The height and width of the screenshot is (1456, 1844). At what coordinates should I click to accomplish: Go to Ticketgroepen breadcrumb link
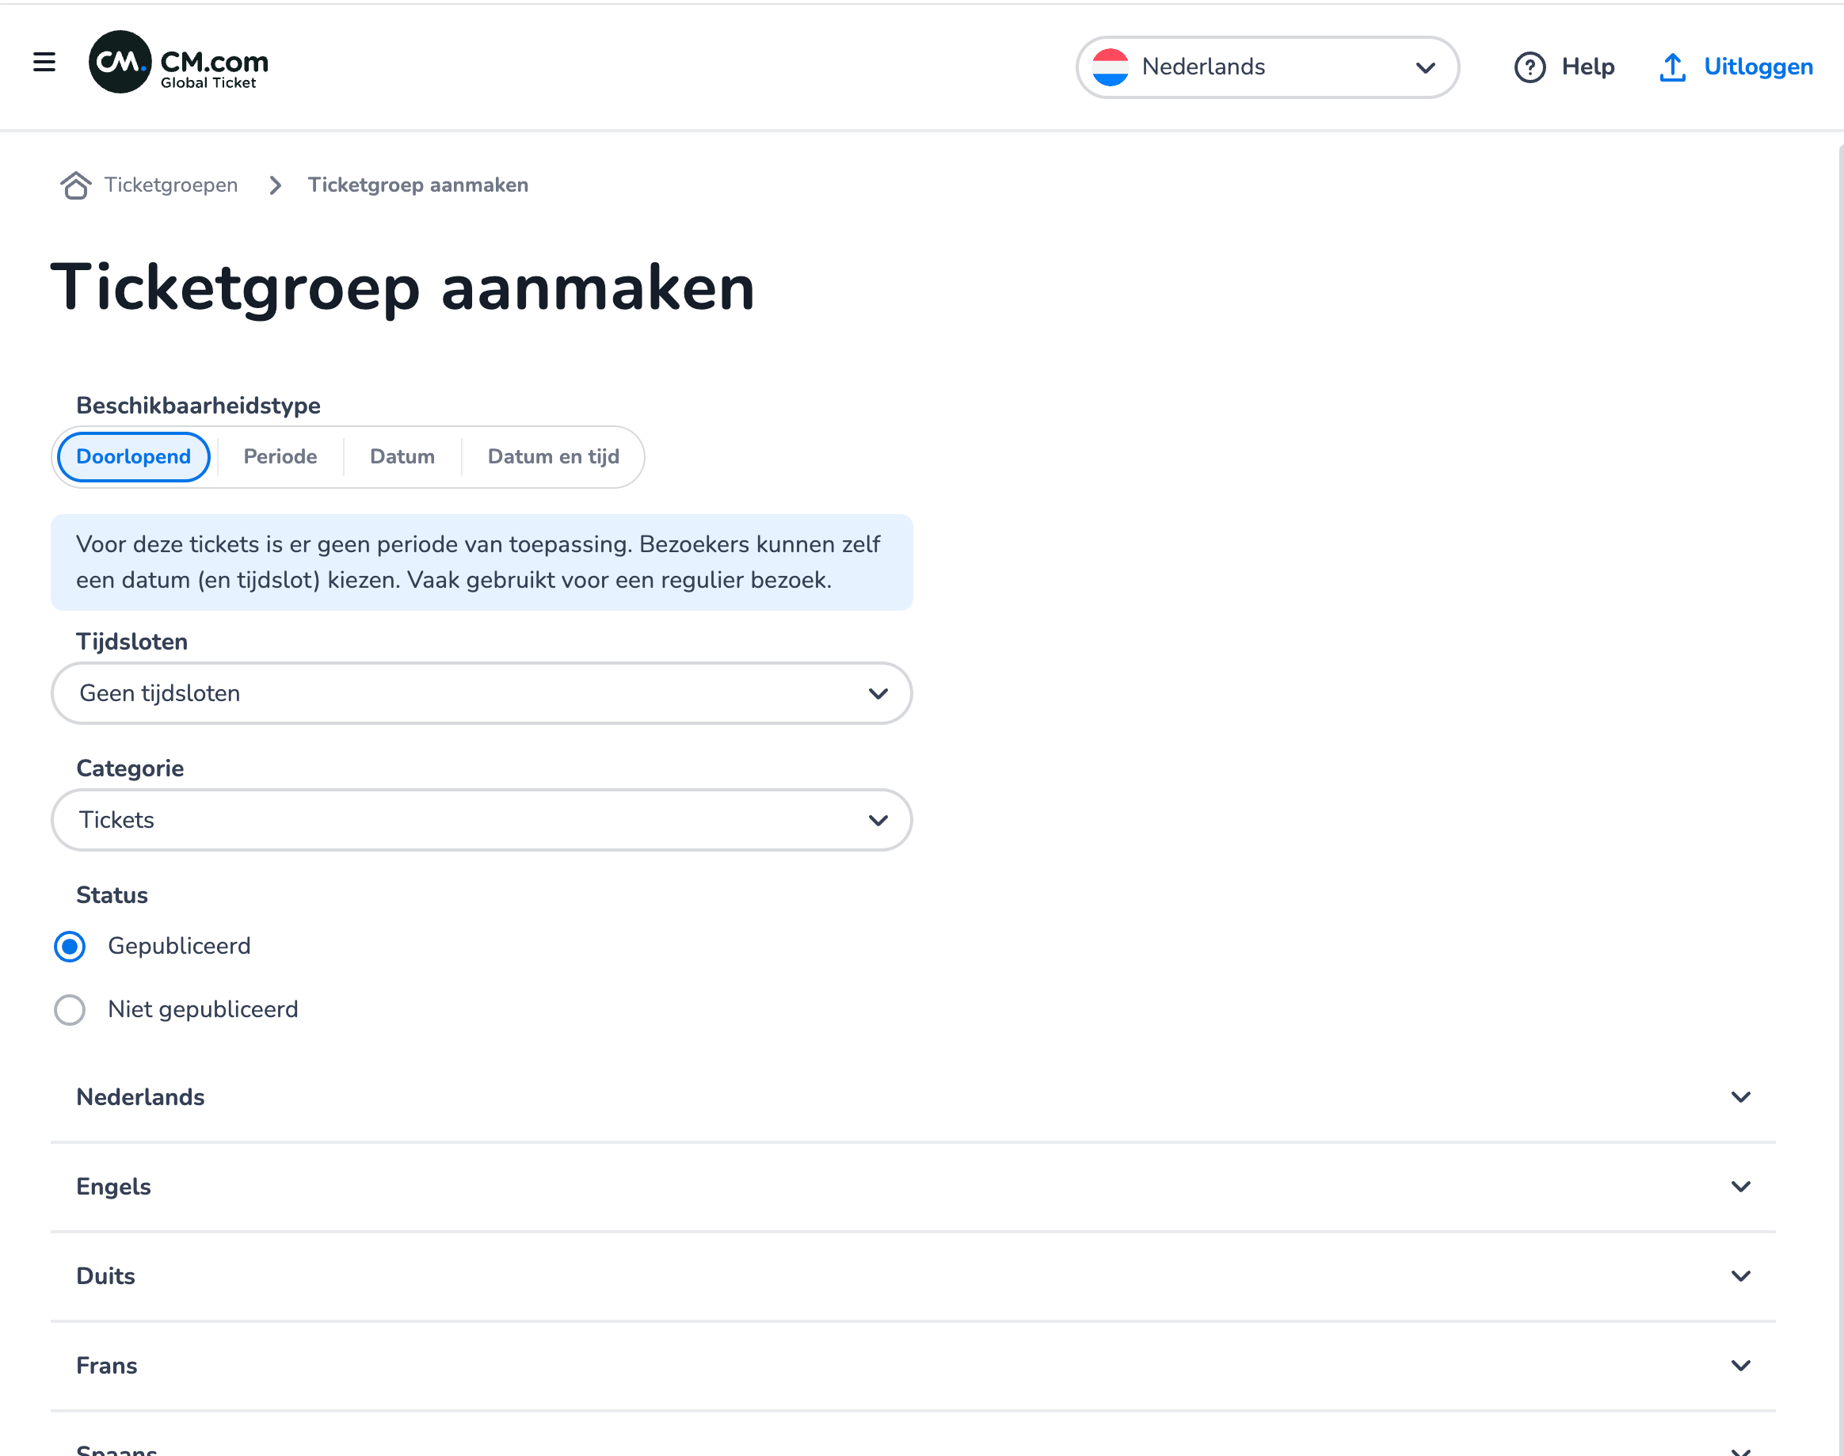tap(170, 185)
